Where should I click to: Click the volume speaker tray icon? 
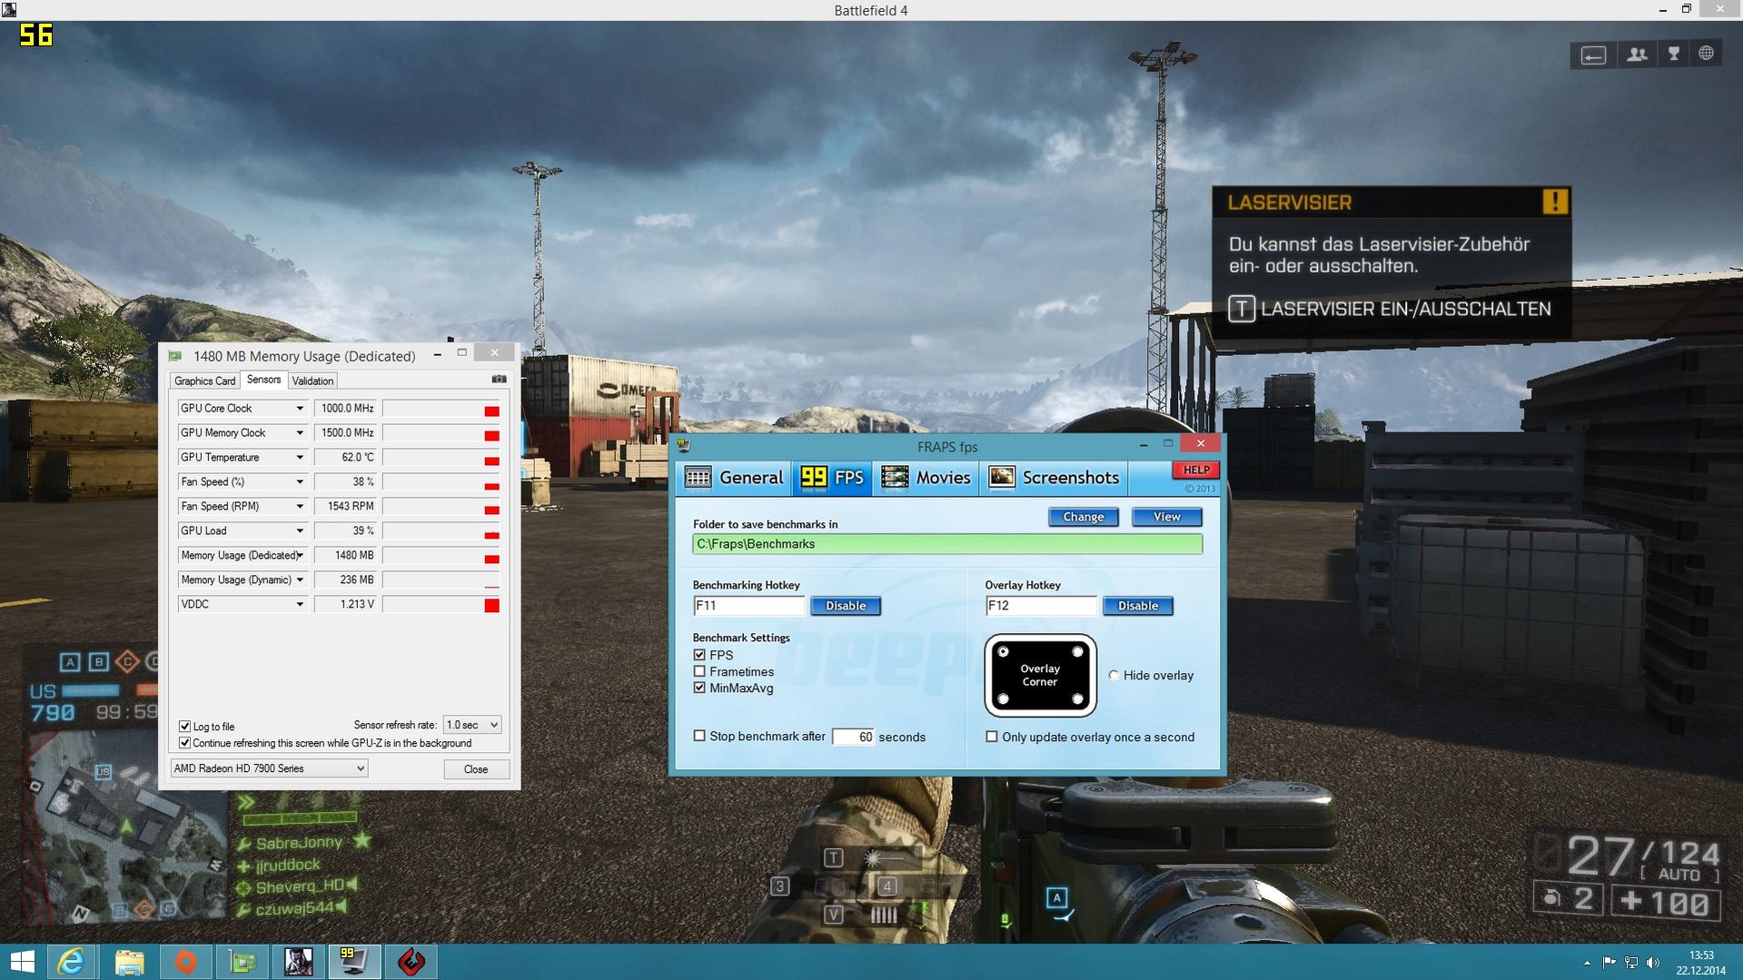point(1652,963)
